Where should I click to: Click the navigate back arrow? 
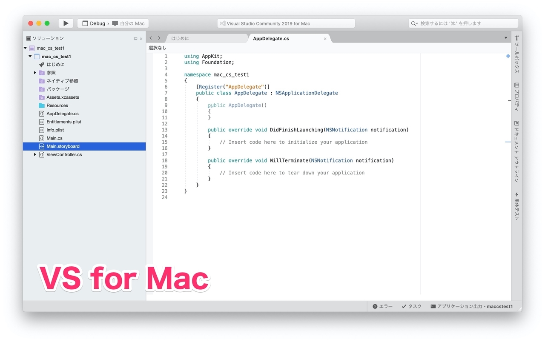point(150,38)
